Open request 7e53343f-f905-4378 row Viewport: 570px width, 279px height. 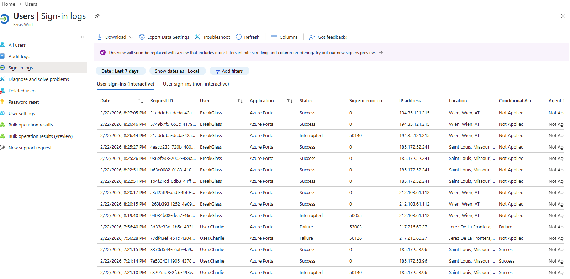click(330, 261)
